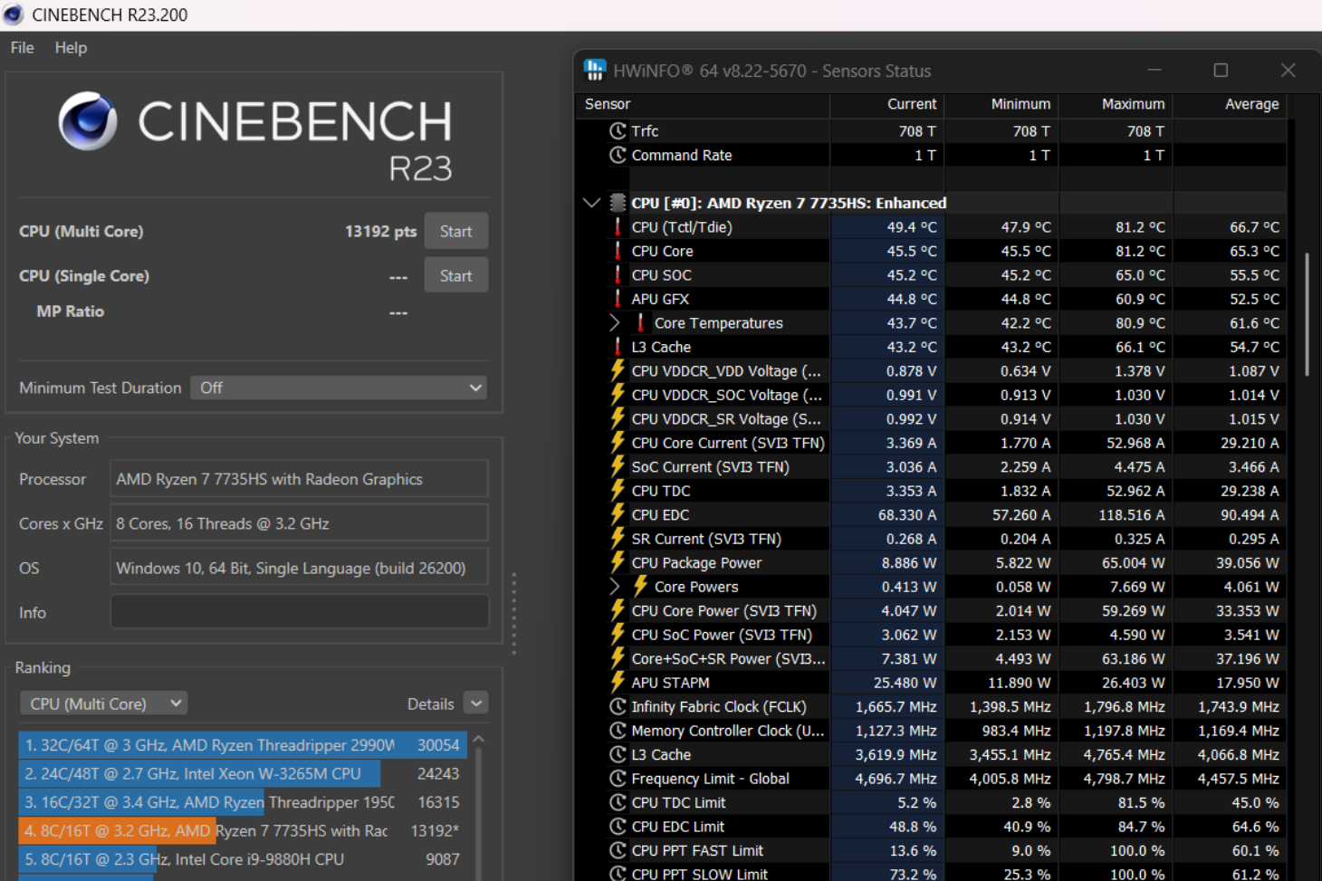
Task: Collapse the CPU [#0] AMD Ryzen section
Action: coord(592,203)
